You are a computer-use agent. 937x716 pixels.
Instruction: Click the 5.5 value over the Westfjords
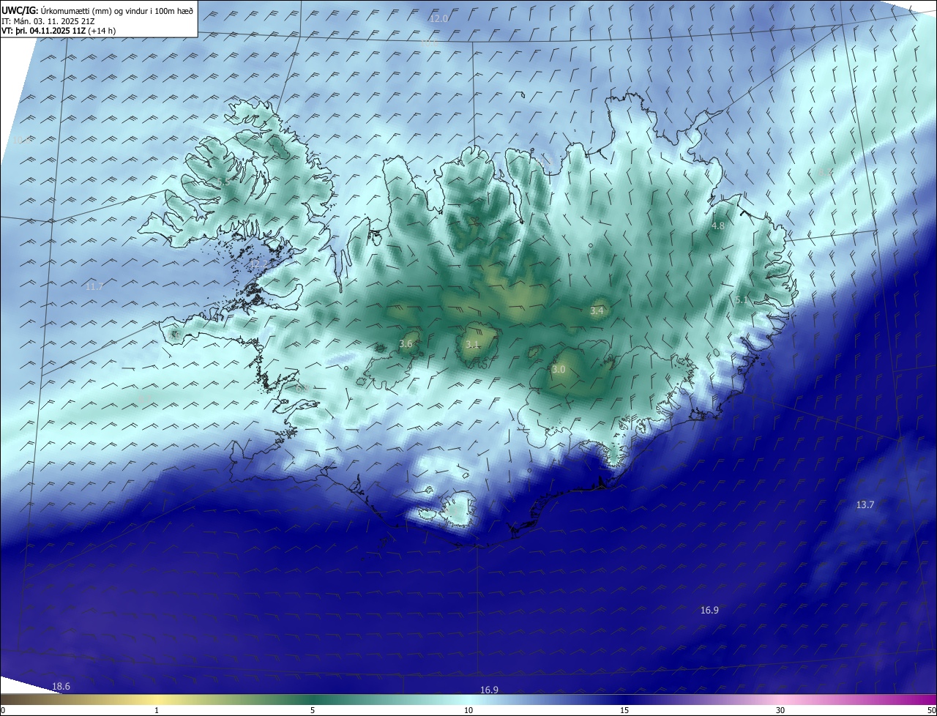click(223, 182)
